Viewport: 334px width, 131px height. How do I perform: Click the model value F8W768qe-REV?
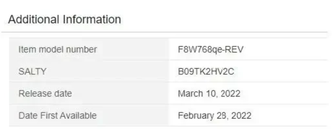click(211, 50)
